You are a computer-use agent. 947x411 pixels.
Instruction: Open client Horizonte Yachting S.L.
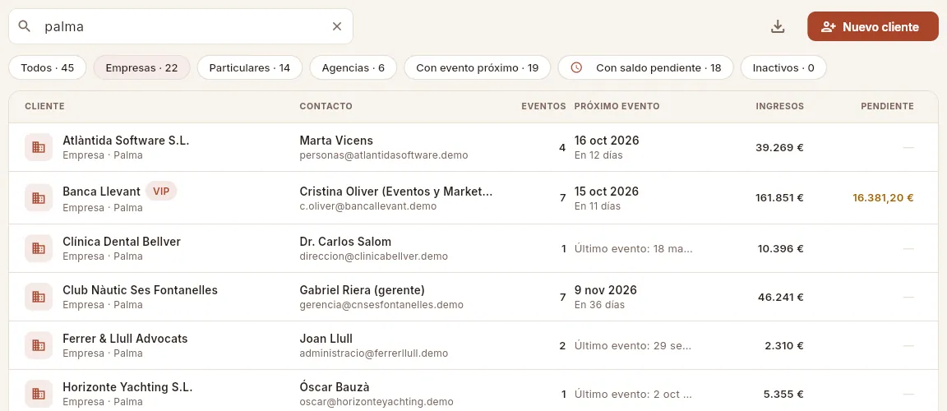pos(127,387)
